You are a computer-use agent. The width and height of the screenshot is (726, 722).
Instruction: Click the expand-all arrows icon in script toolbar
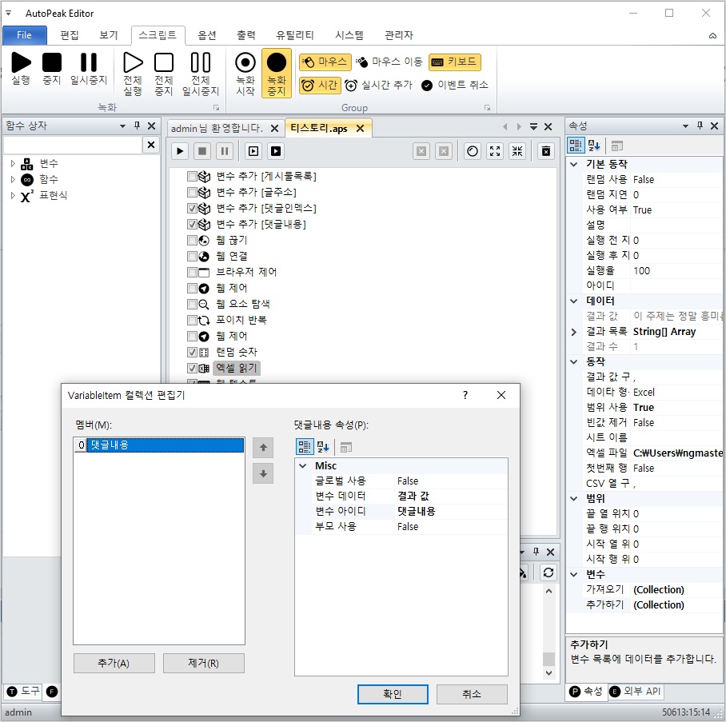click(x=495, y=151)
